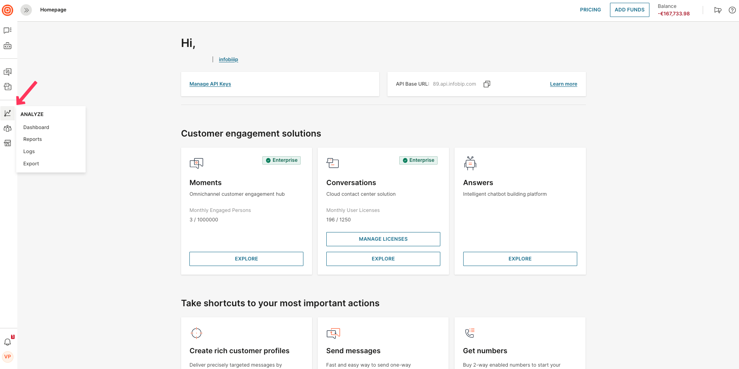Image resolution: width=739 pixels, height=369 pixels.
Task: Copy the API Base URL
Action: tap(487, 84)
